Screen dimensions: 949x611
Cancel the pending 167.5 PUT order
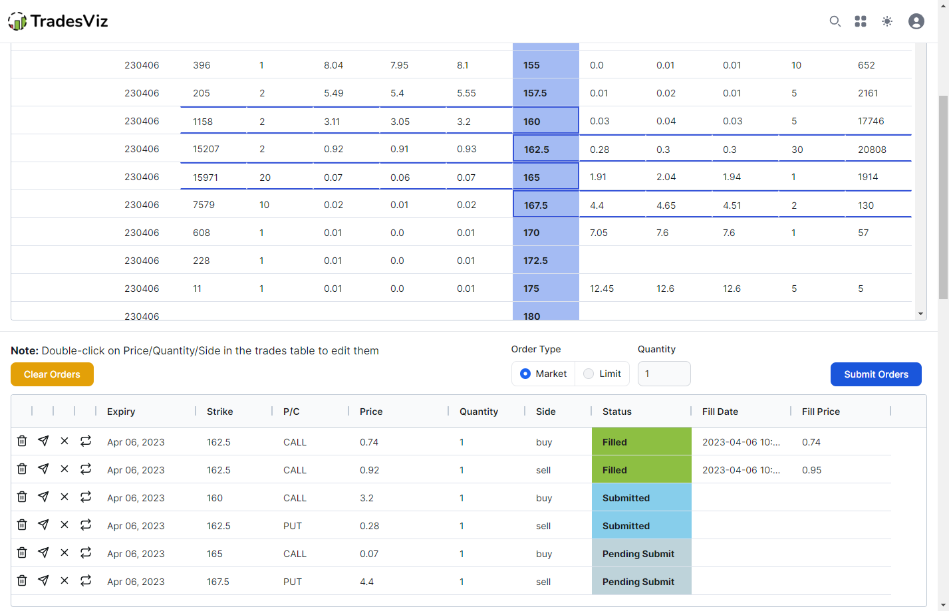65,581
